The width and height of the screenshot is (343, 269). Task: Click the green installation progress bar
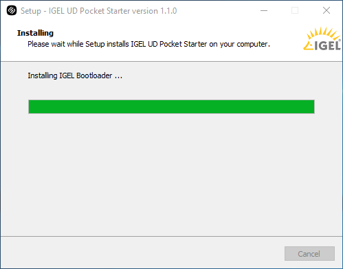point(171,106)
